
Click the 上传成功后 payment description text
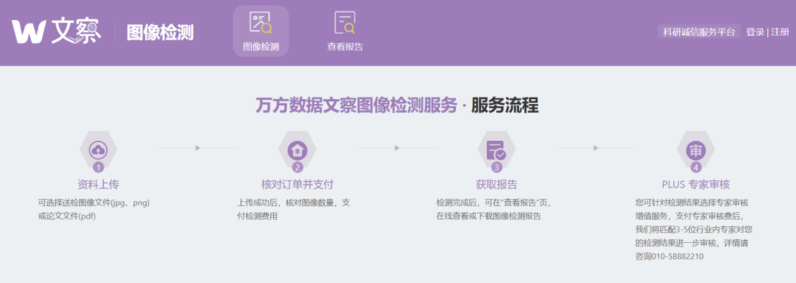(294, 203)
